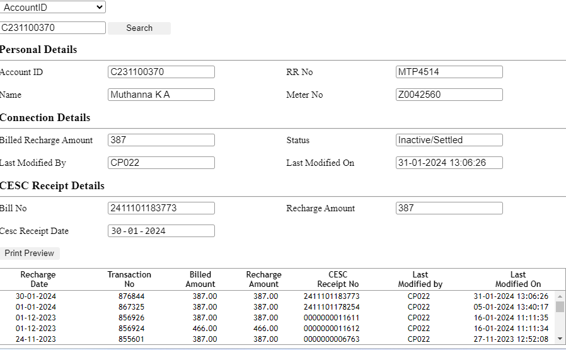This screenshot has width=566, height=350.
Task: Click the Last Modified by column header
Action: point(420,279)
